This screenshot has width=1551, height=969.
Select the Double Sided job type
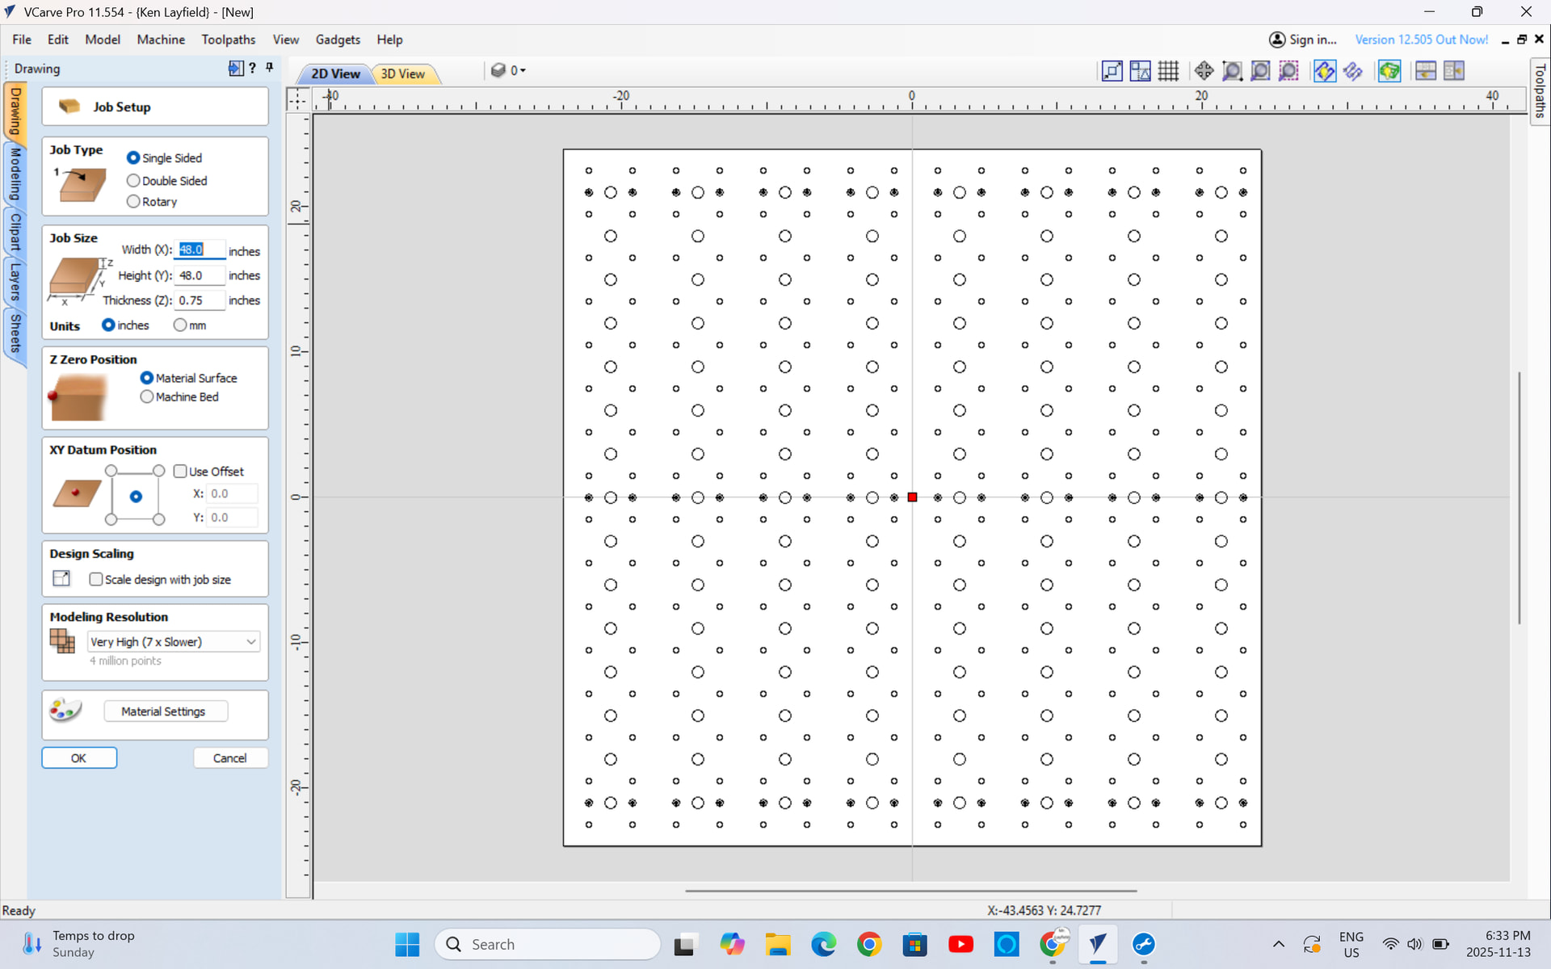pyautogui.click(x=134, y=181)
